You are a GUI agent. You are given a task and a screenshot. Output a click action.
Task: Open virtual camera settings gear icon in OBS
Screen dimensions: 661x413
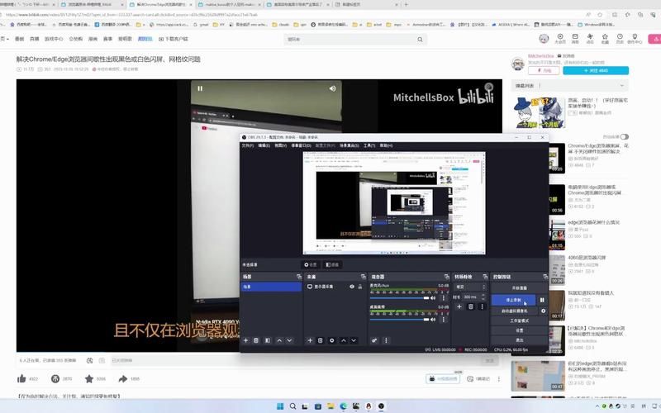543,311
